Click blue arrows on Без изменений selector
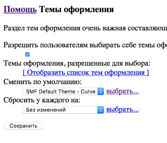 click(x=101, y=110)
